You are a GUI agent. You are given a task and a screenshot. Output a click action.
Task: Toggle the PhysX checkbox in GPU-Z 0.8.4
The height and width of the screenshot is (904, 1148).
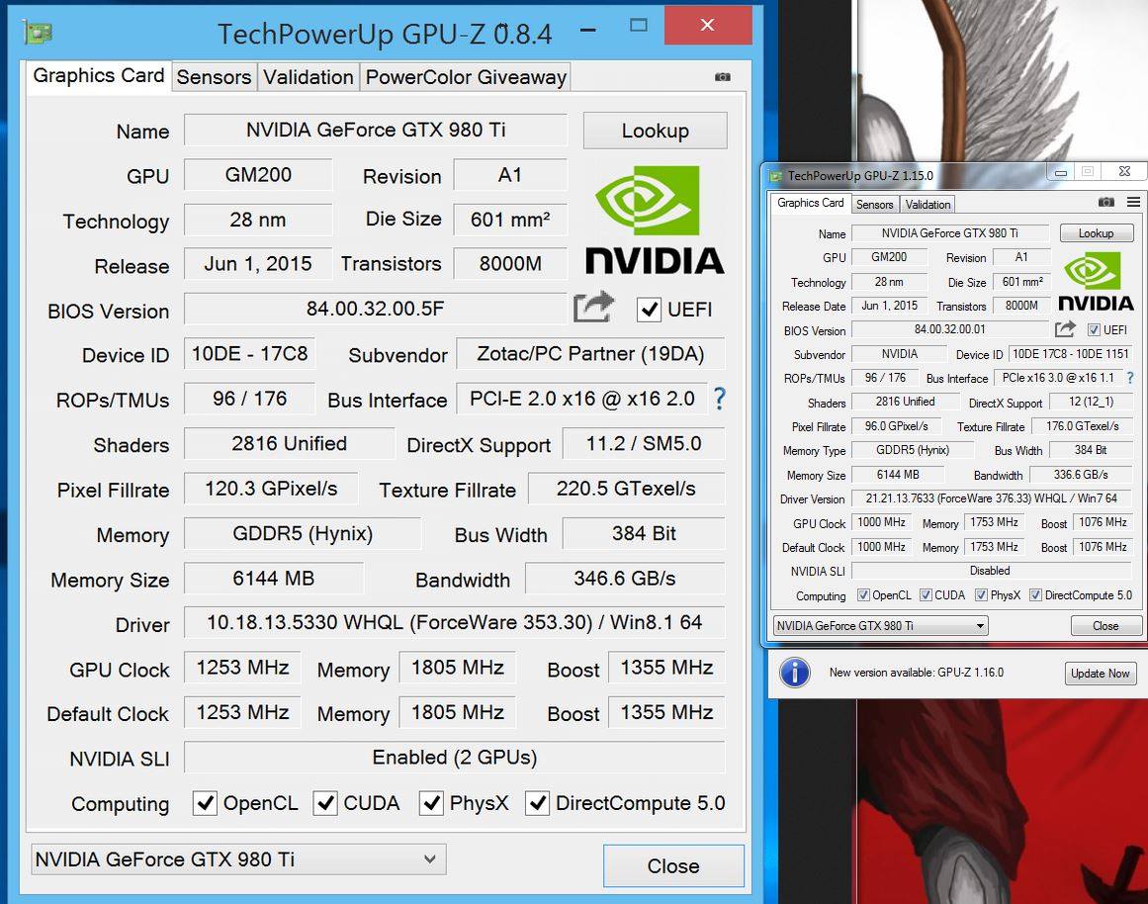(431, 803)
